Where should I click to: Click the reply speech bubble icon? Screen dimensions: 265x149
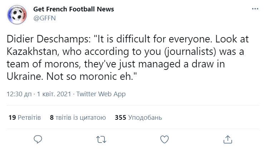pyautogui.click(x=38, y=139)
